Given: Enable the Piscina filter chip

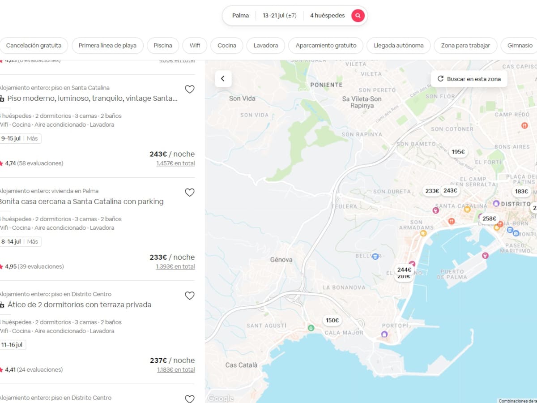Looking at the screenshot, I should click(163, 46).
